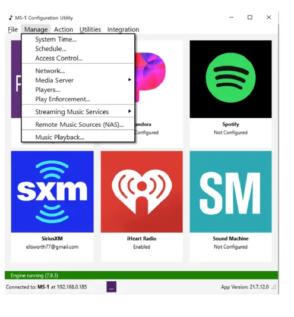Click the Spotify service logo
Image resolution: width=294 pixels, height=317 pixels.
pos(230,79)
